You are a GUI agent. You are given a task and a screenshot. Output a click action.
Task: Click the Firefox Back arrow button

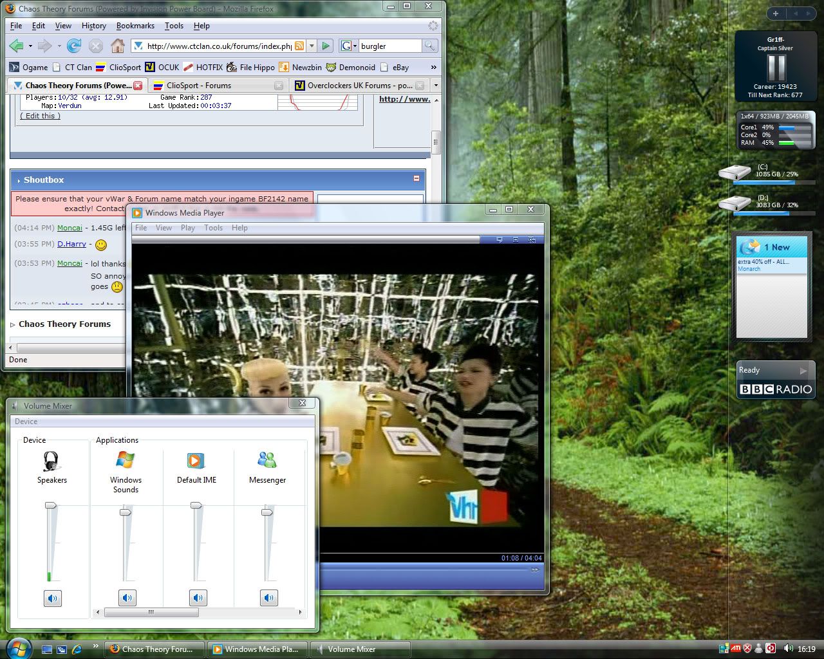tap(16, 46)
